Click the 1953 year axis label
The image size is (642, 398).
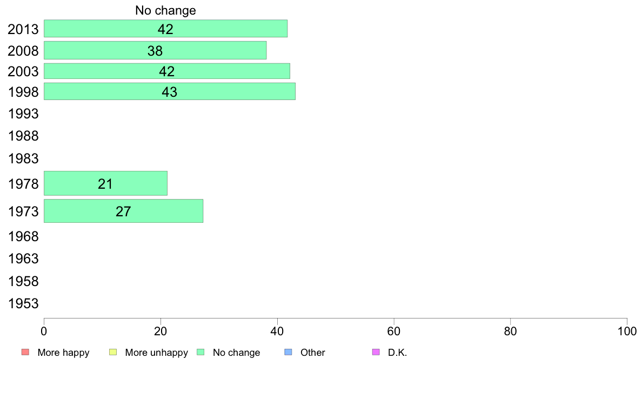[x=23, y=303]
